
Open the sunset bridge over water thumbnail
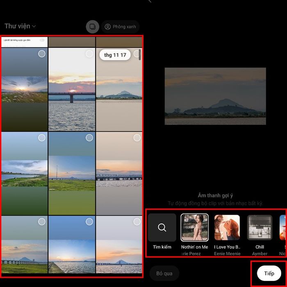click(72, 89)
